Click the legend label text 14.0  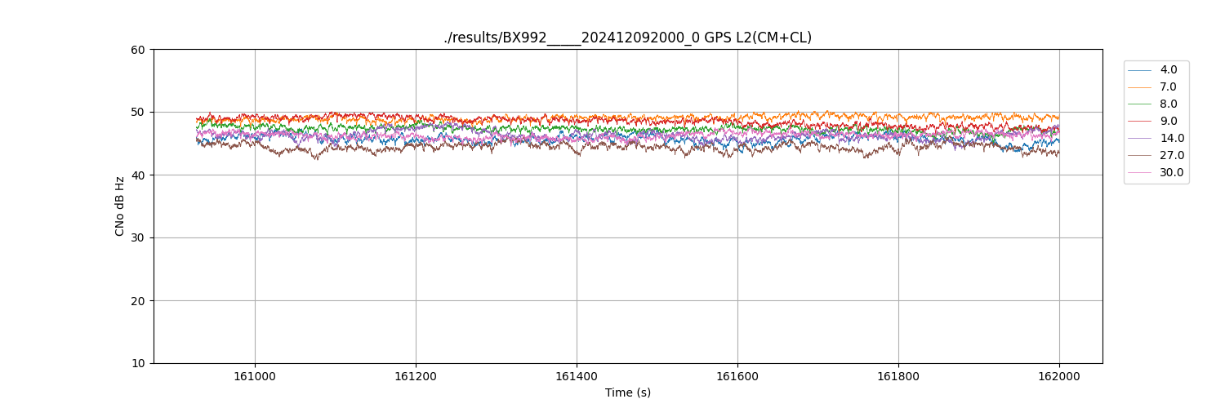1172,139
